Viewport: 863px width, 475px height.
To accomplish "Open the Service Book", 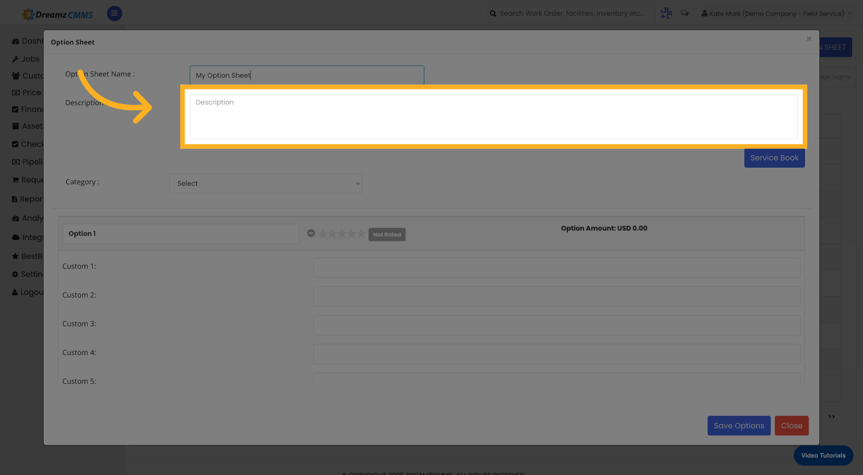I will pos(774,158).
